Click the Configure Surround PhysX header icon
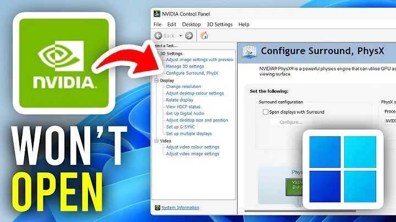396x222 pixels. 249,52
